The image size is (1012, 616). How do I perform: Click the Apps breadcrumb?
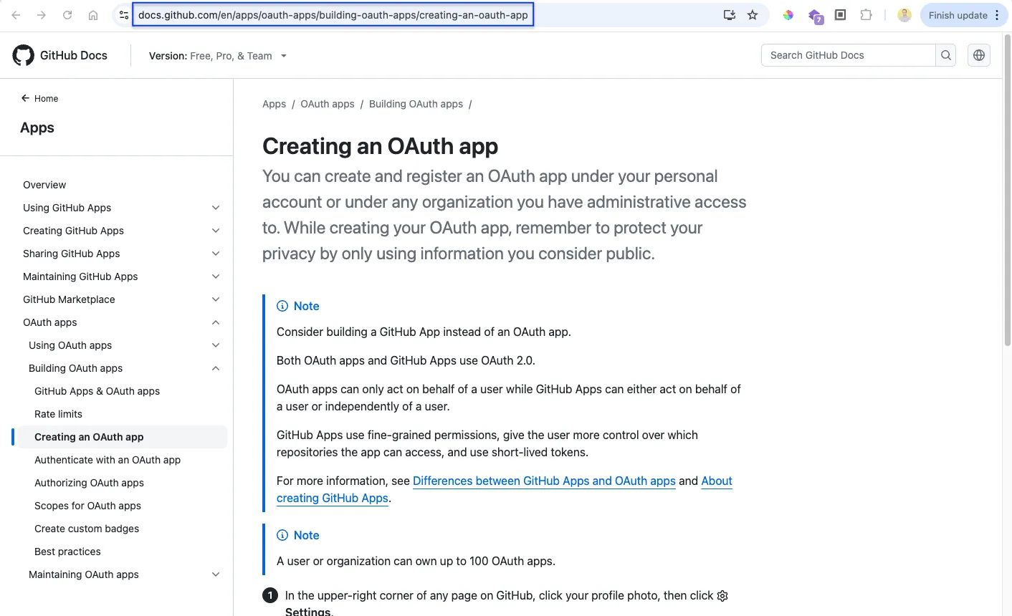[x=274, y=104]
